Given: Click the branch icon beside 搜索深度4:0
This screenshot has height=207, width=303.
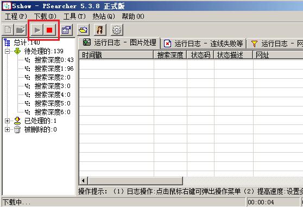Looking at the screenshot, I should click(28, 95).
